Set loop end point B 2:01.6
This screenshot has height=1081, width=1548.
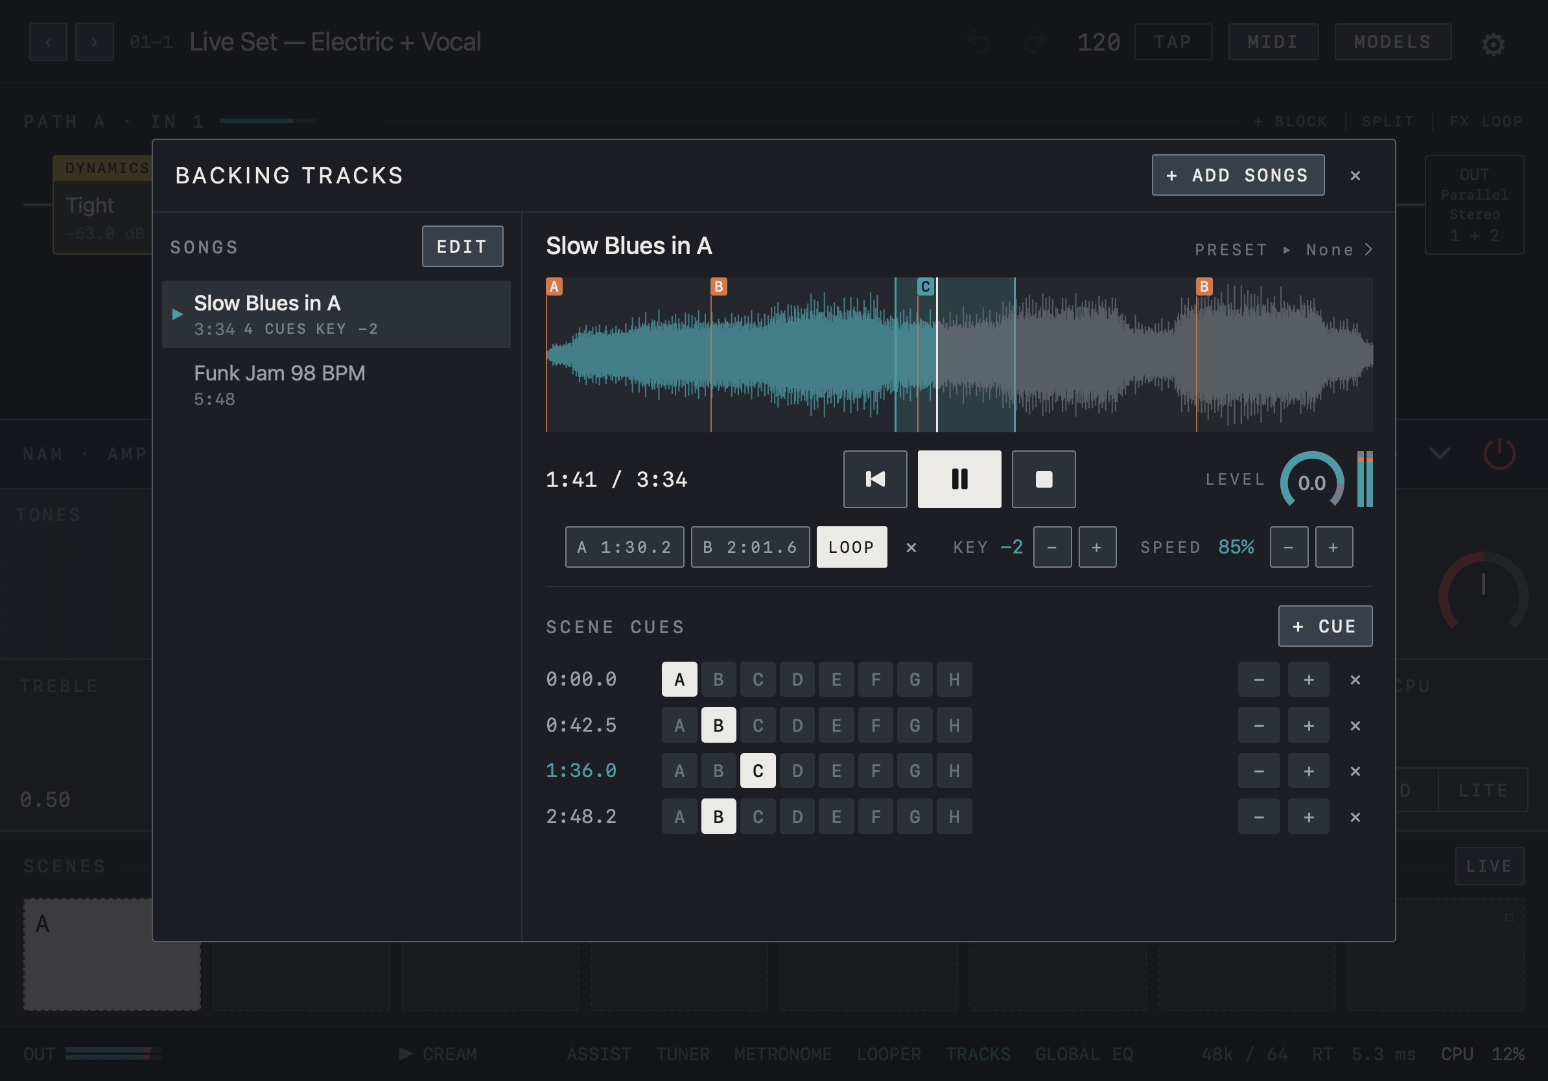tap(751, 547)
